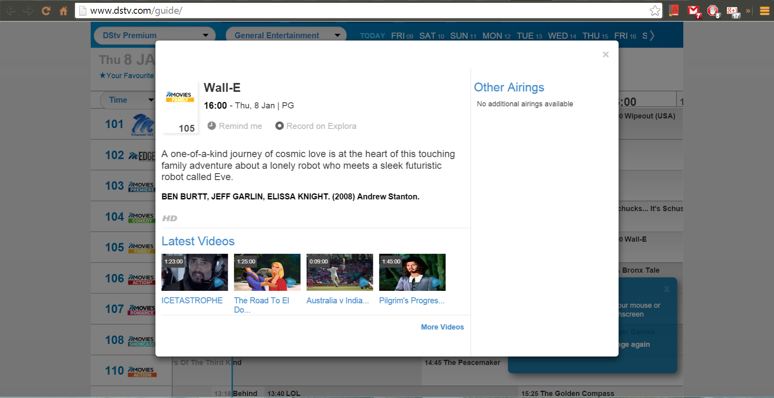The height and width of the screenshot is (398, 774).
Task: Click channel 104 Movies Comedy logo
Action: [141, 218]
